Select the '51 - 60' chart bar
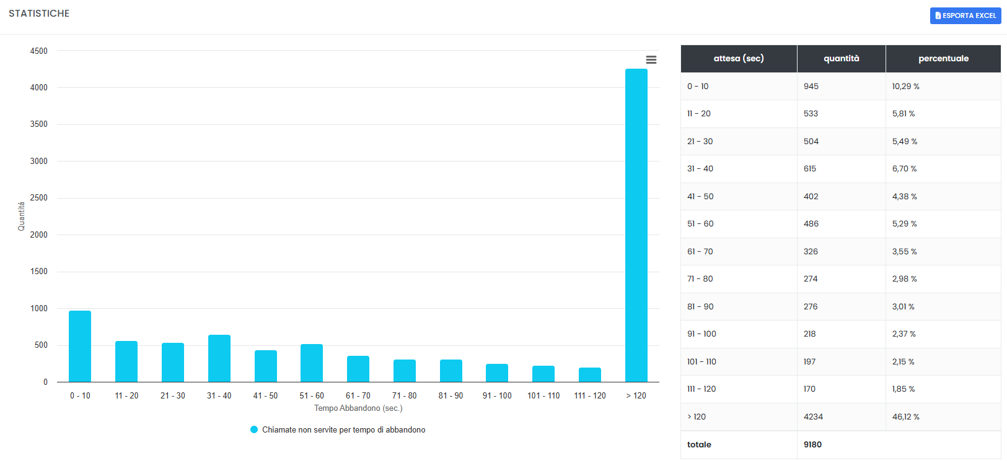Screen dimensions: 1007x461 click(312, 363)
